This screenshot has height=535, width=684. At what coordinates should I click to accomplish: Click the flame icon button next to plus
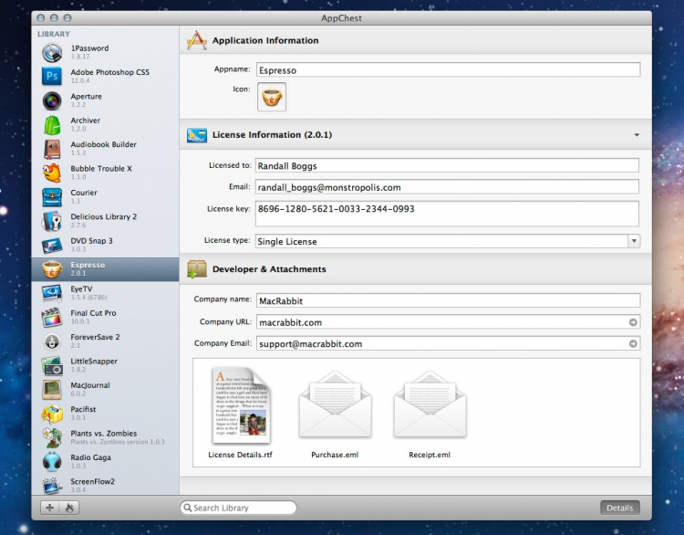pos(69,508)
